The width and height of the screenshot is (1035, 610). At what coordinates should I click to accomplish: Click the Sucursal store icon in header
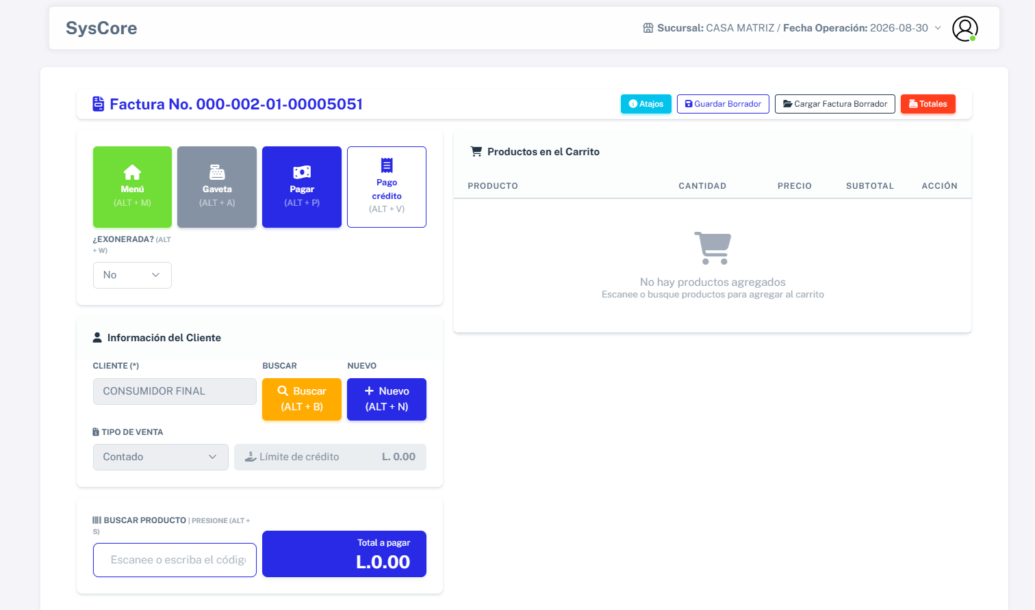tap(648, 28)
